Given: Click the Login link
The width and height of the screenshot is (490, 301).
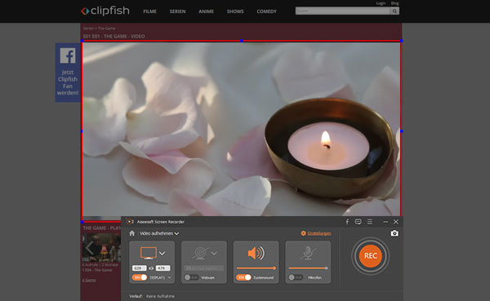Looking at the screenshot, I should pyautogui.click(x=381, y=3).
